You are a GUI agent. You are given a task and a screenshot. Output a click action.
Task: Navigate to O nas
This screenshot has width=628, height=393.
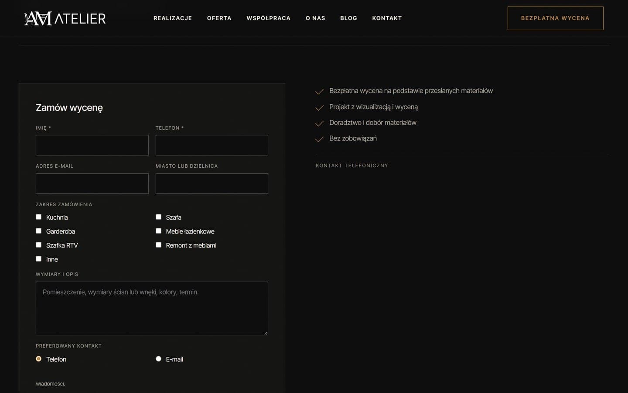[x=315, y=18]
